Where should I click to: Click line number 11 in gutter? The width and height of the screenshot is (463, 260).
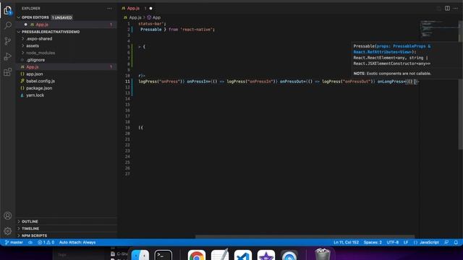coord(127,82)
